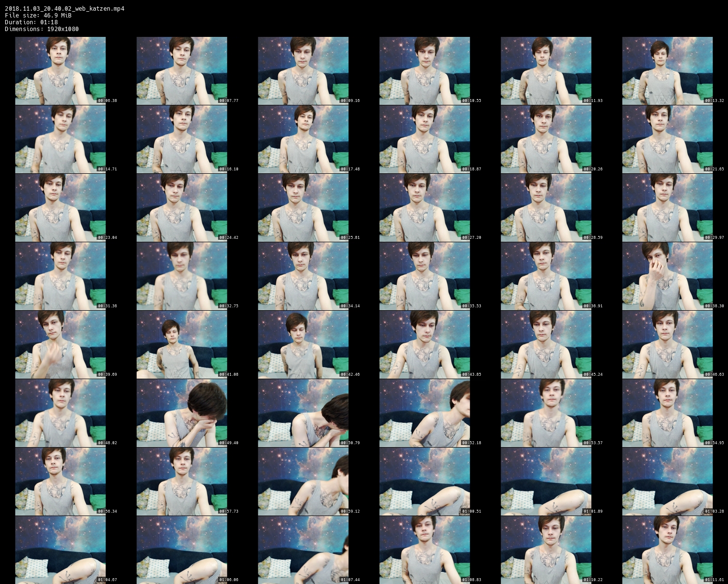
Task: Select the thumbnail stamped 00:56.34
Action: coord(60,482)
